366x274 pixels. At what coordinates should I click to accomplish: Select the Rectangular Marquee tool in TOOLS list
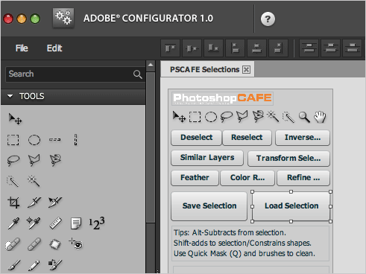(13, 140)
